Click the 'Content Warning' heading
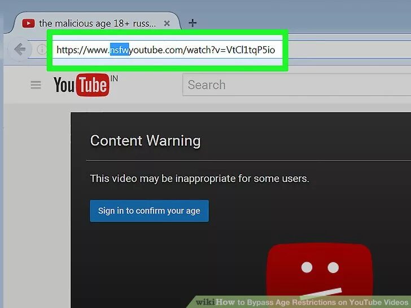411x308 pixels. (x=146, y=140)
